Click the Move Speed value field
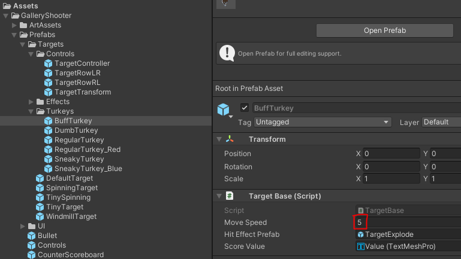 (408, 223)
